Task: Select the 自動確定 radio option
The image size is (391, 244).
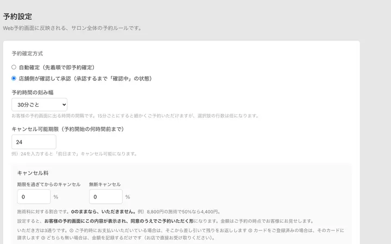Action: [x=14, y=67]
